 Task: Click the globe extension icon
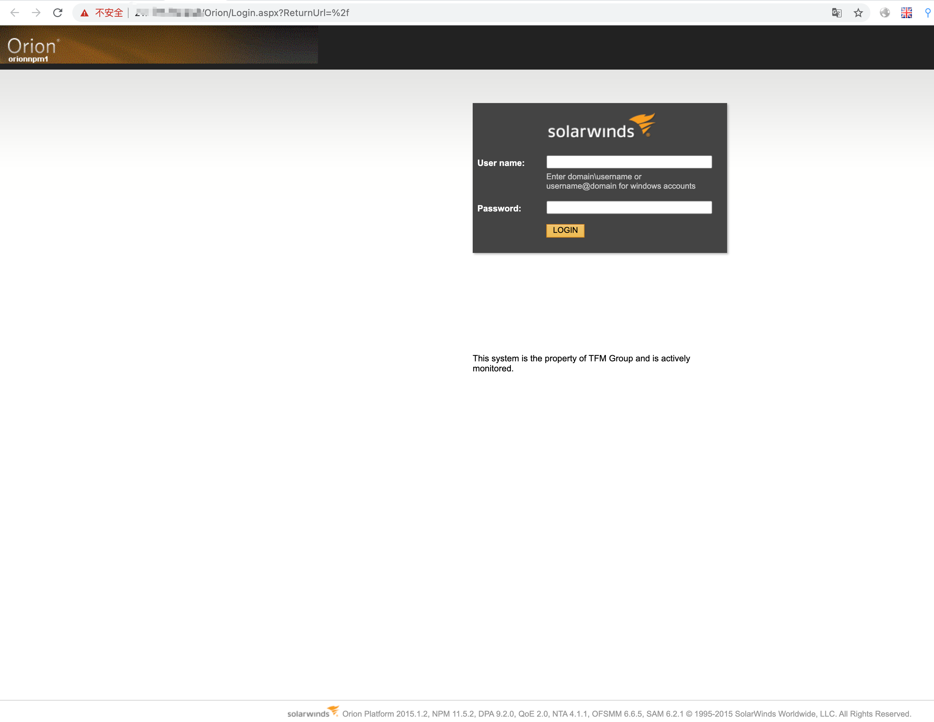(x=885, y=13)
